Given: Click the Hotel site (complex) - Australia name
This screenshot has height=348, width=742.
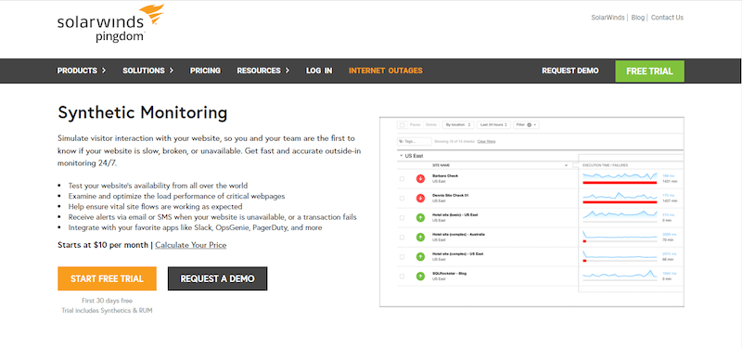Looking at the screenshot, I should coord(458,235).
